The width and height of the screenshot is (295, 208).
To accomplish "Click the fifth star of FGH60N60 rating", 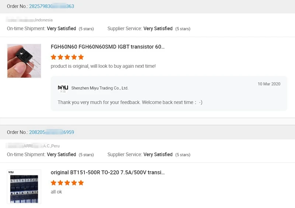I will pyautogui.click(x=81, y=57).
